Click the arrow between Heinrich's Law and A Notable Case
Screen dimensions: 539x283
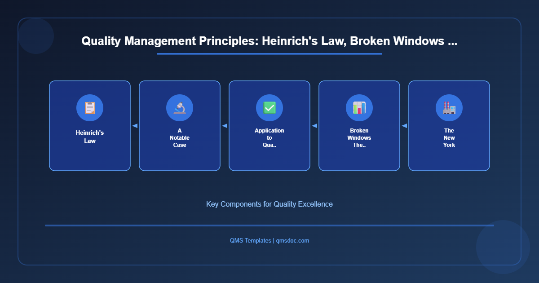coord(135,126)
